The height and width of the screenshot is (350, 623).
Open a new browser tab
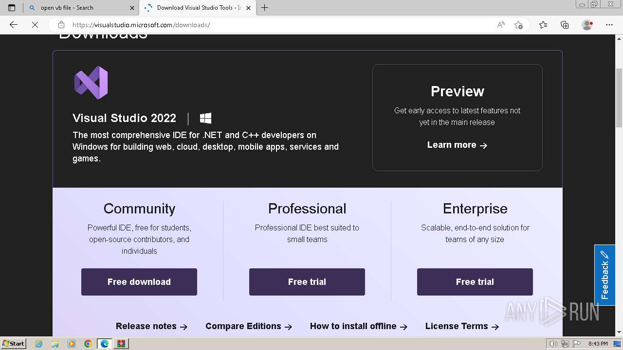coord(265,8)
